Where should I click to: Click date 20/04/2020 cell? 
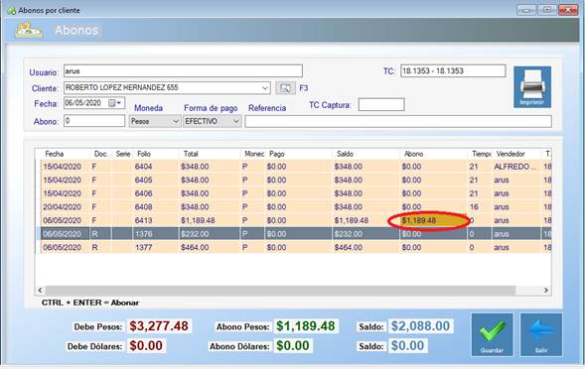(x=62, y=207)
